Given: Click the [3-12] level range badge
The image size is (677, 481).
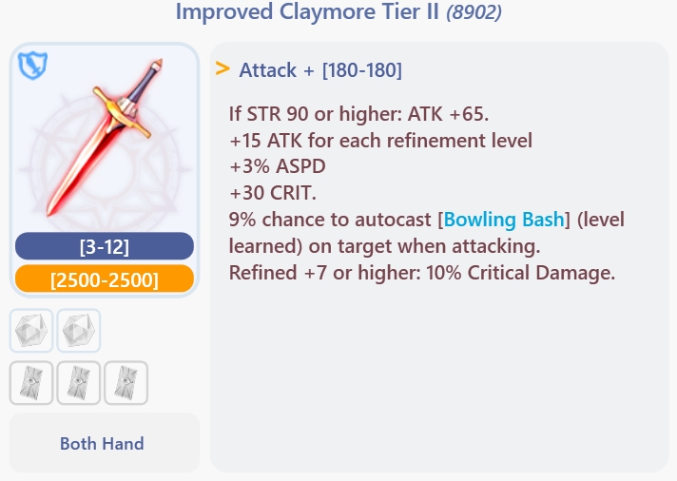Looking at the screenshot, I should pyautogui.click(x=105, y=247).
